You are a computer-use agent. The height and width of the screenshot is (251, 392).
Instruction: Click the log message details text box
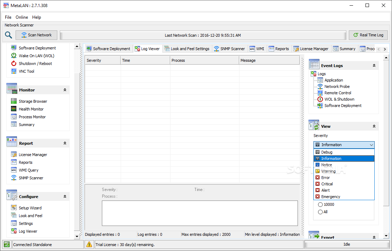(x=200, y=213)
